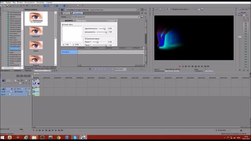
Task: Toggle loop playback in preview transport
Action: tap(183, 66)
